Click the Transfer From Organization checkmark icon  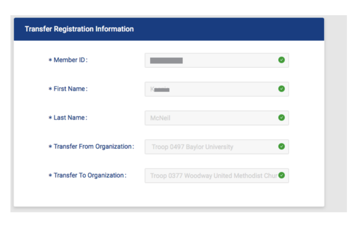click(x=281, y=146)
